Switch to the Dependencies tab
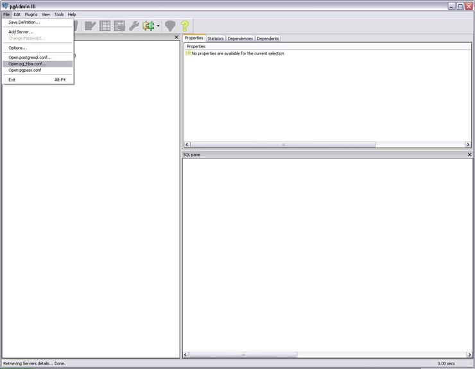This screenshot has height=369, width=475. 240,39
